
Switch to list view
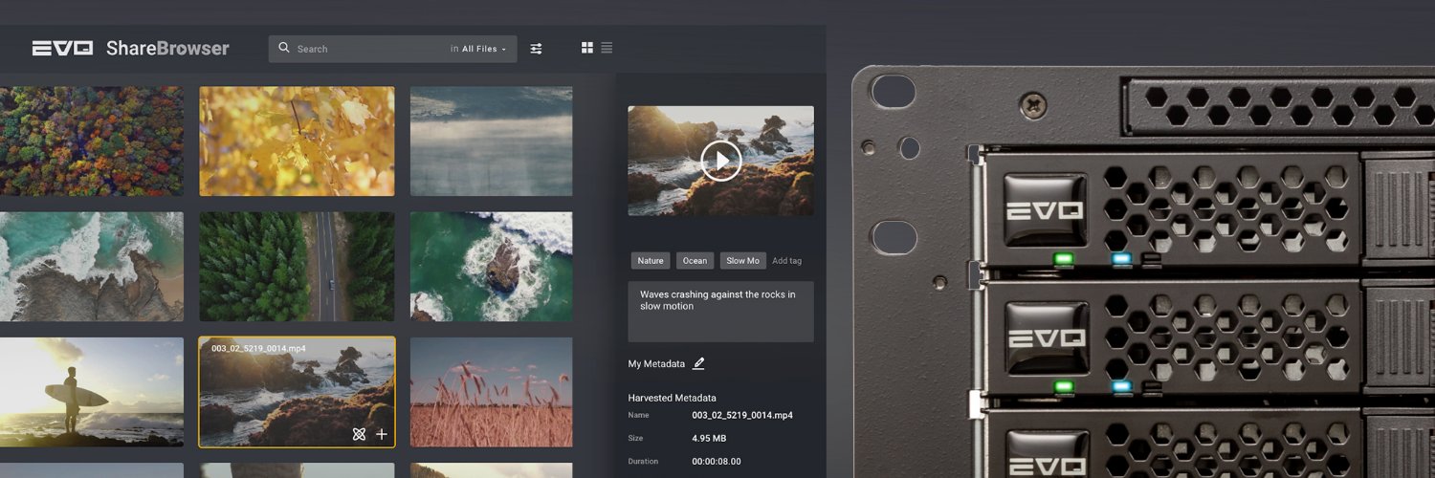(607, 48)
